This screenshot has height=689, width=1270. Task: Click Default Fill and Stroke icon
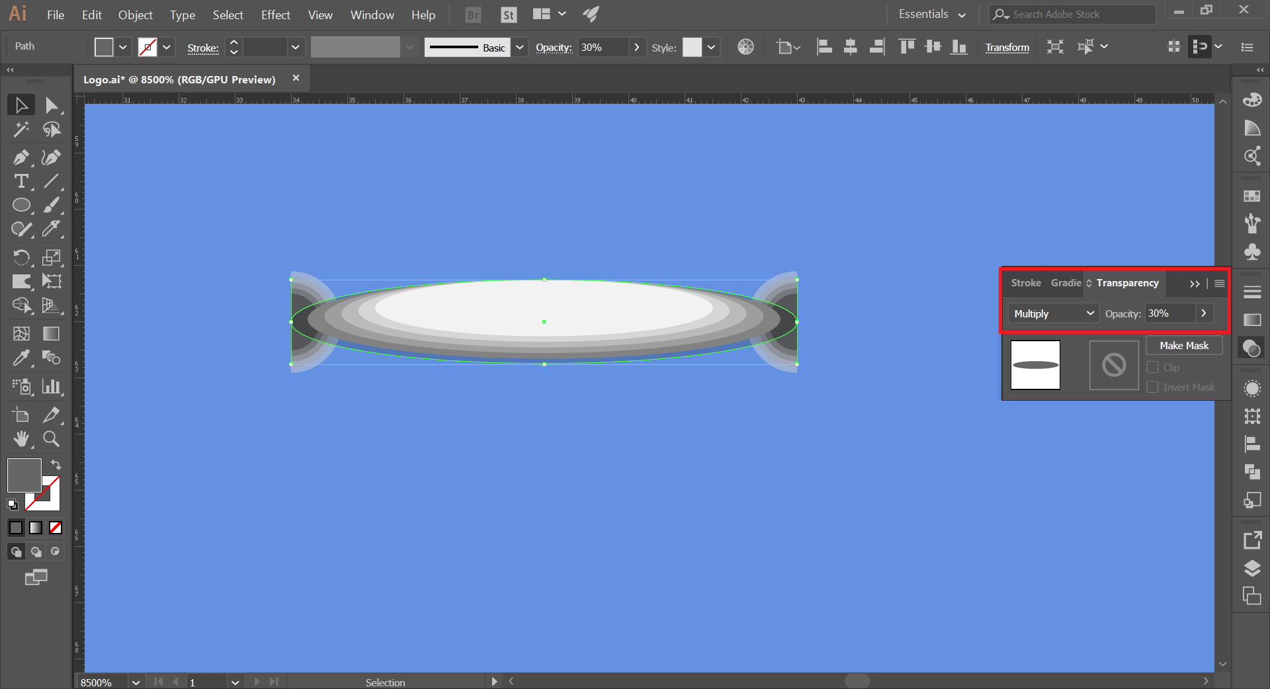coord(13,505)
